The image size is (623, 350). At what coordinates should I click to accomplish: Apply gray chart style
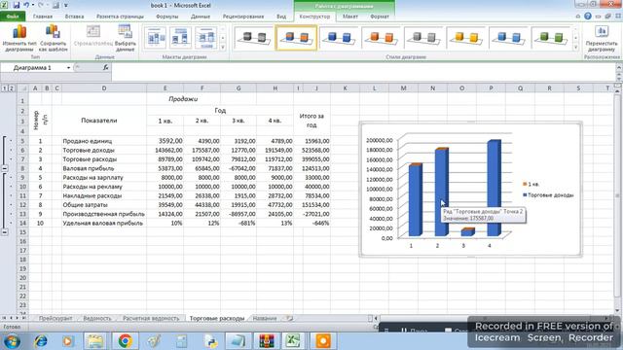pyautogui.click(x=423, y=38)
